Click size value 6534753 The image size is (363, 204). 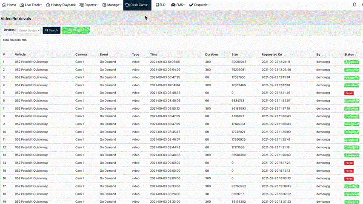(238, 101)
